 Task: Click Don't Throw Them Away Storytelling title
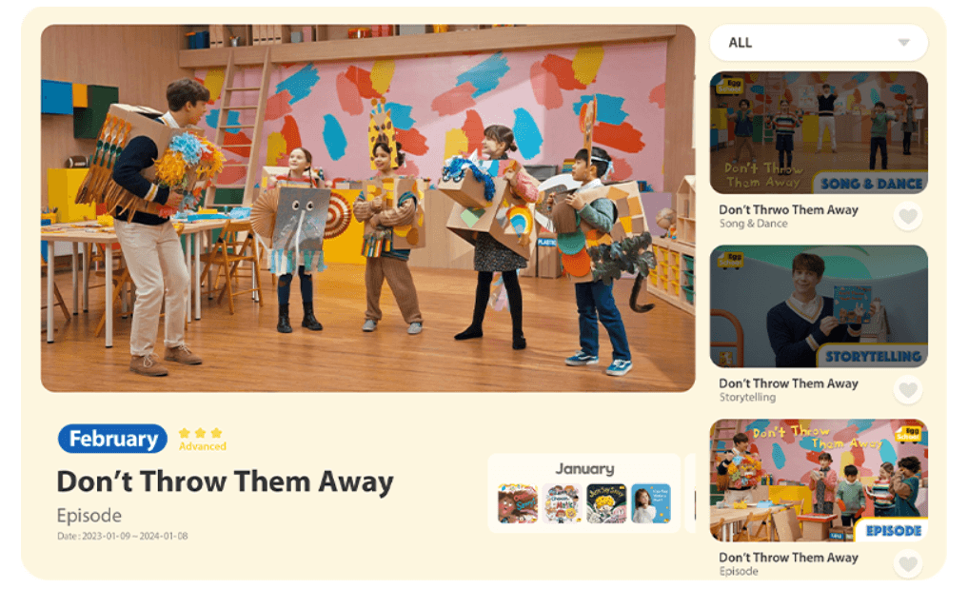788,383
